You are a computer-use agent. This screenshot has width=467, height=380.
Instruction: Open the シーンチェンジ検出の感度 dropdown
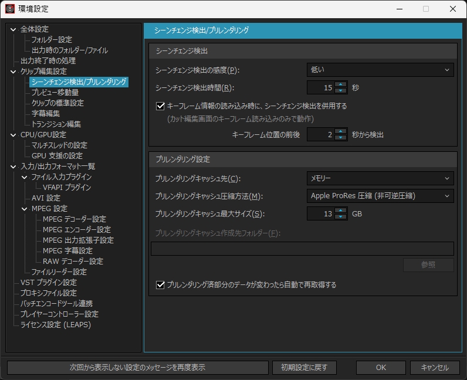point(380,70)
